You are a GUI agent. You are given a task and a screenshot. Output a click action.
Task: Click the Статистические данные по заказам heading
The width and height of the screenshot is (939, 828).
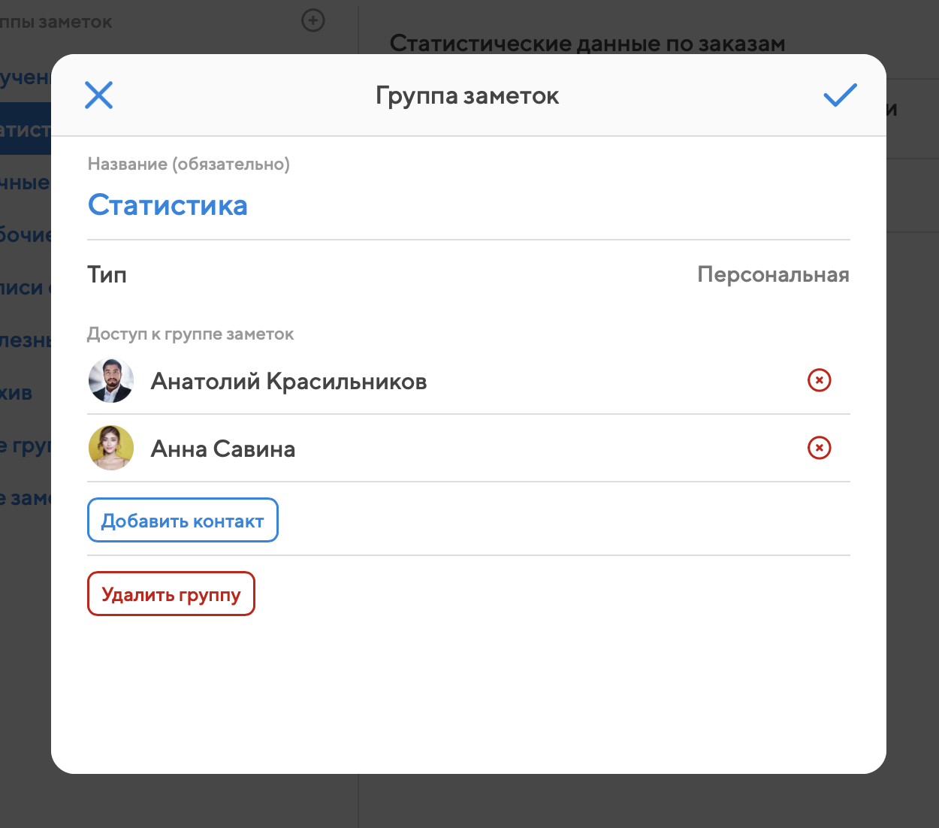click(587, 43)
